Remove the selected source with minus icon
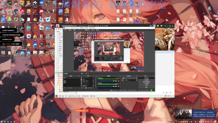 [x=84, y=88]
